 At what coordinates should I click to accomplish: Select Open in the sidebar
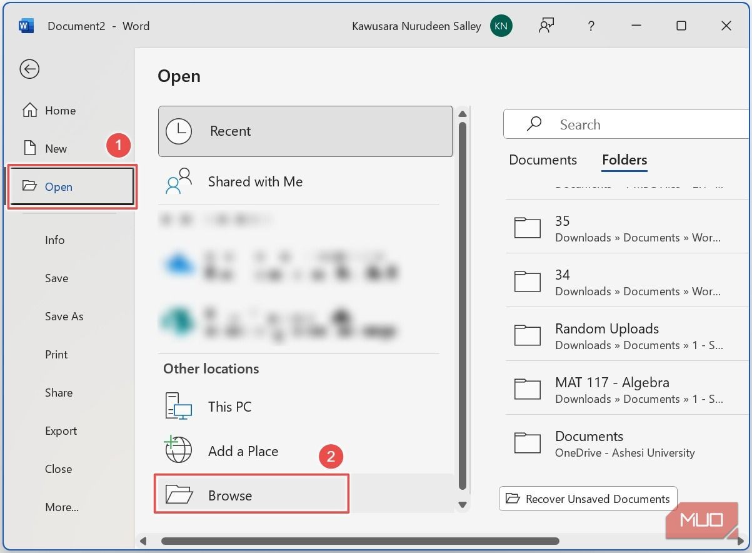71,186
